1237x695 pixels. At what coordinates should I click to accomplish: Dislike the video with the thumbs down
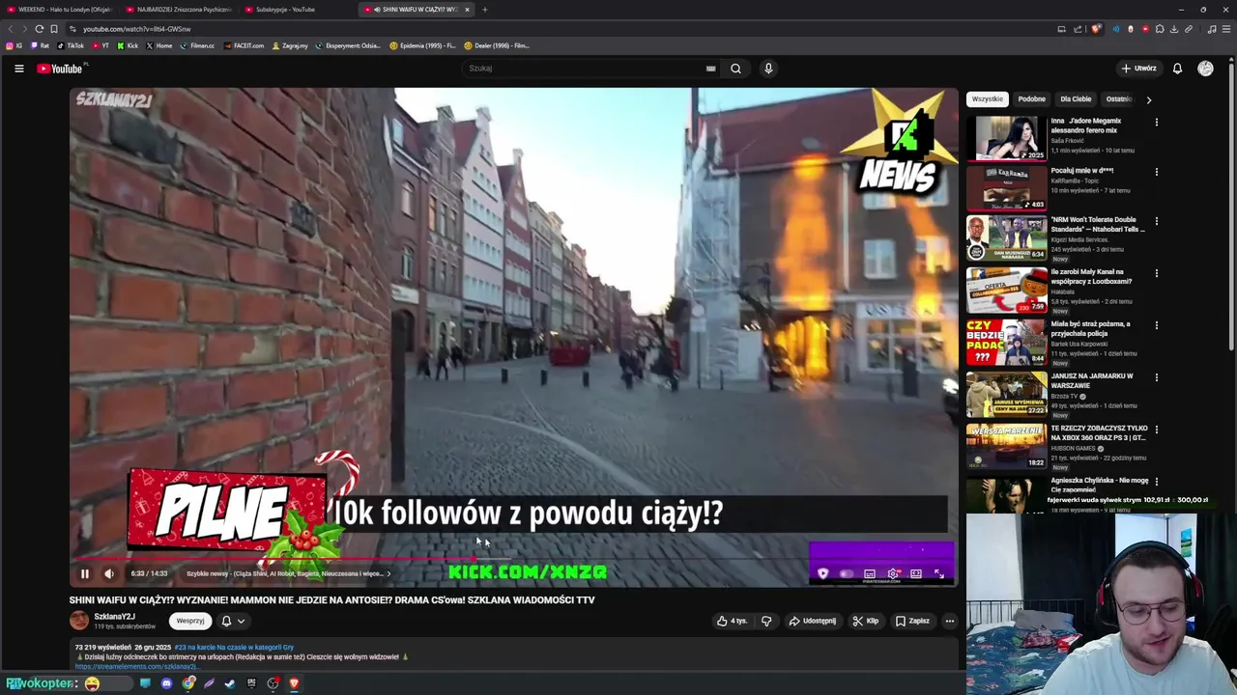pyautogui.click(x=766, y=621)
